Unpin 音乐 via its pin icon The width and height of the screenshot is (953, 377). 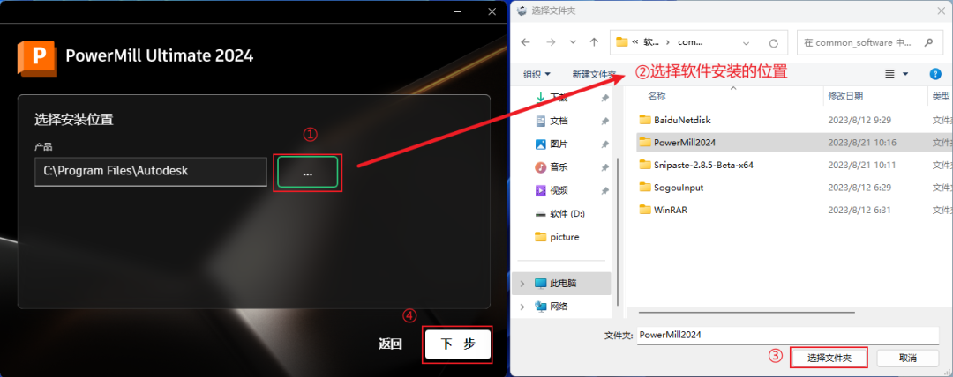pos(604,167)
